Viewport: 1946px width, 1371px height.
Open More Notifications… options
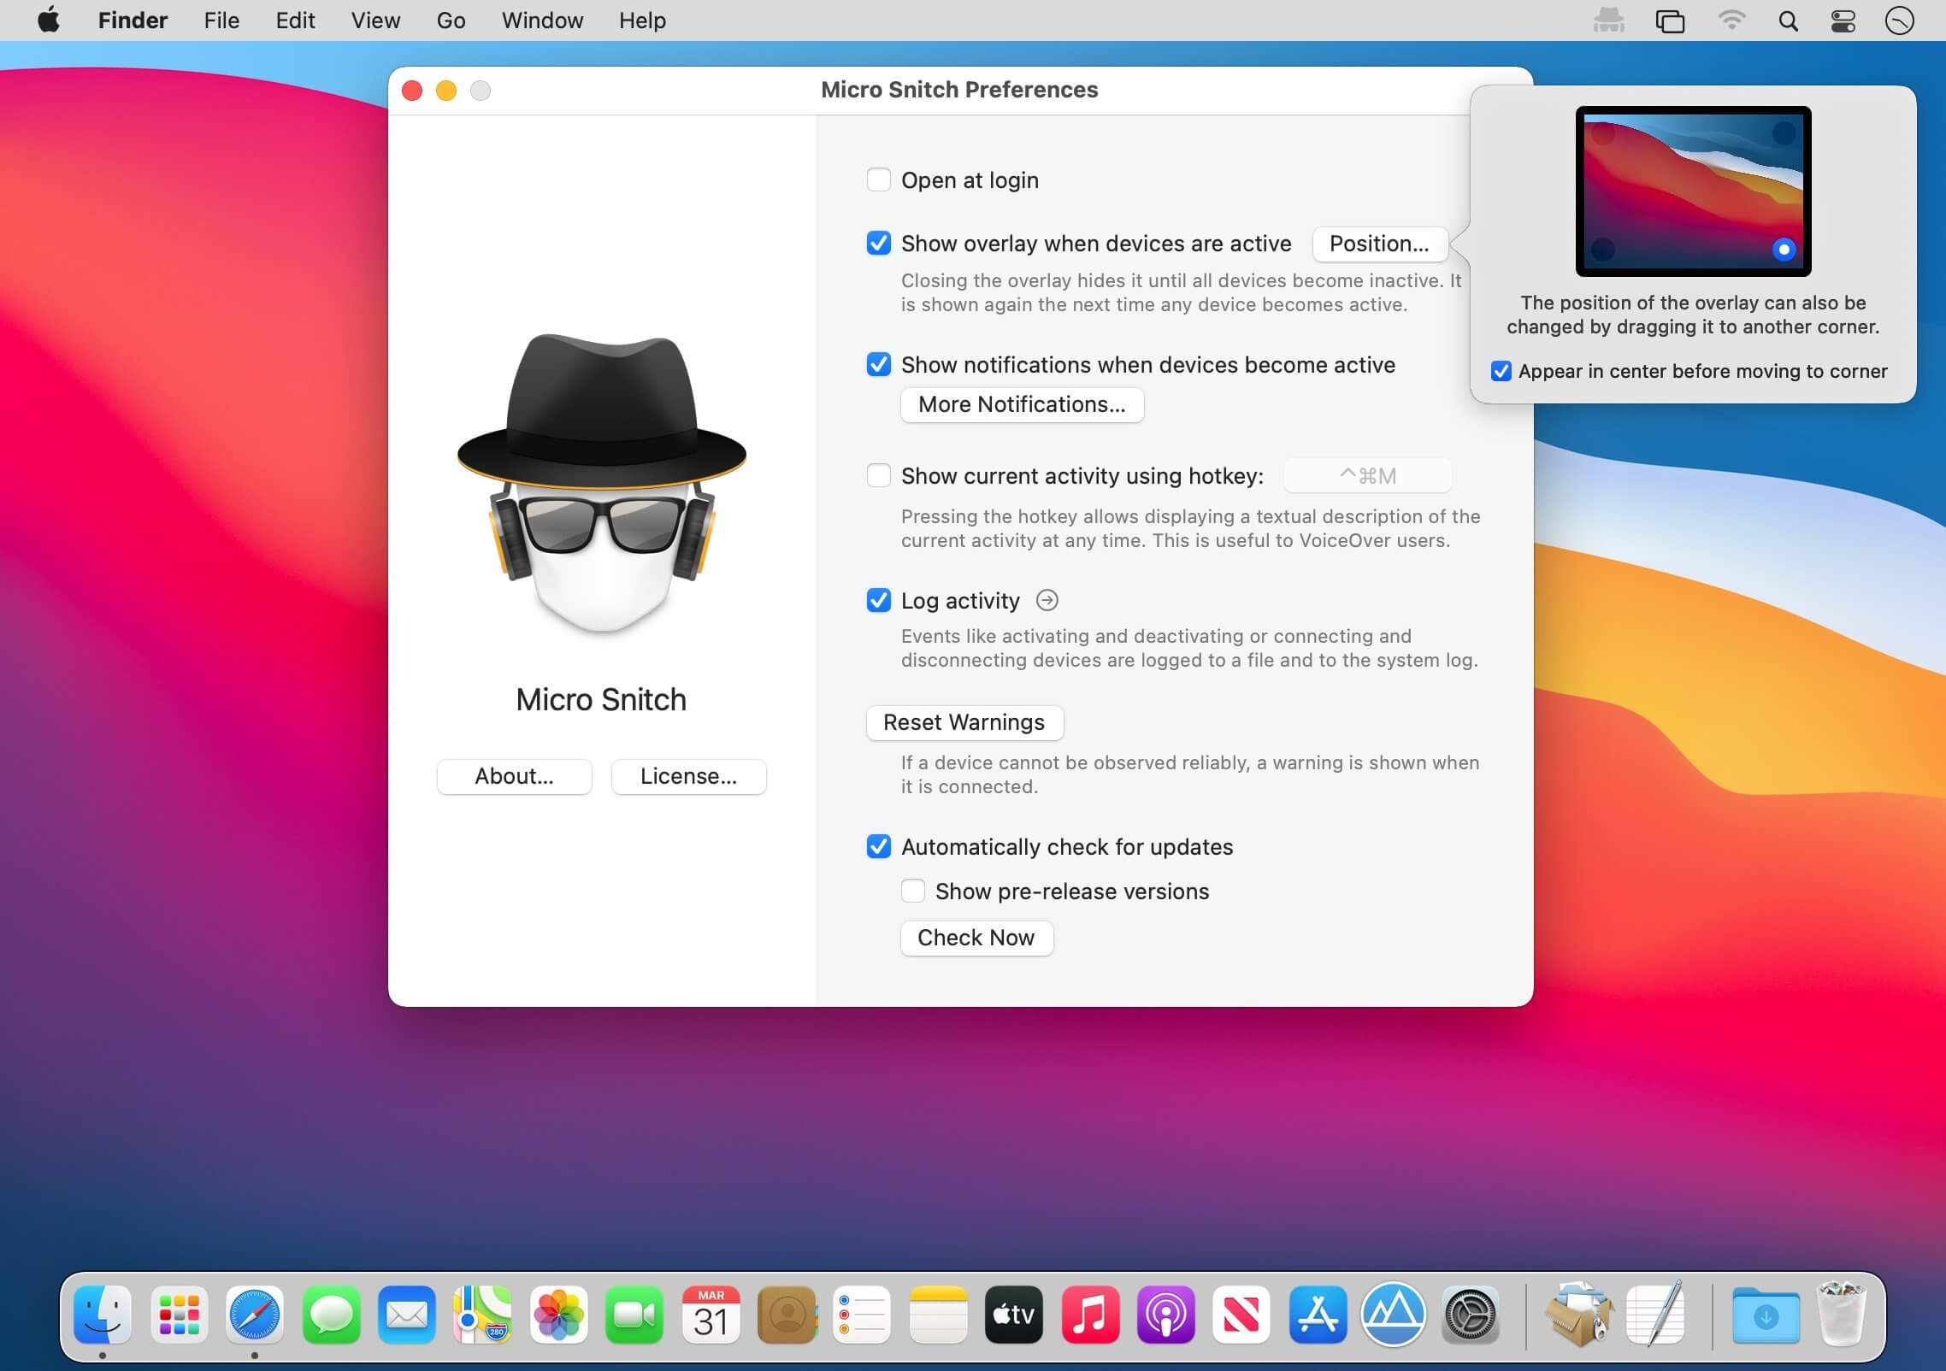(x=1021, y=405)
